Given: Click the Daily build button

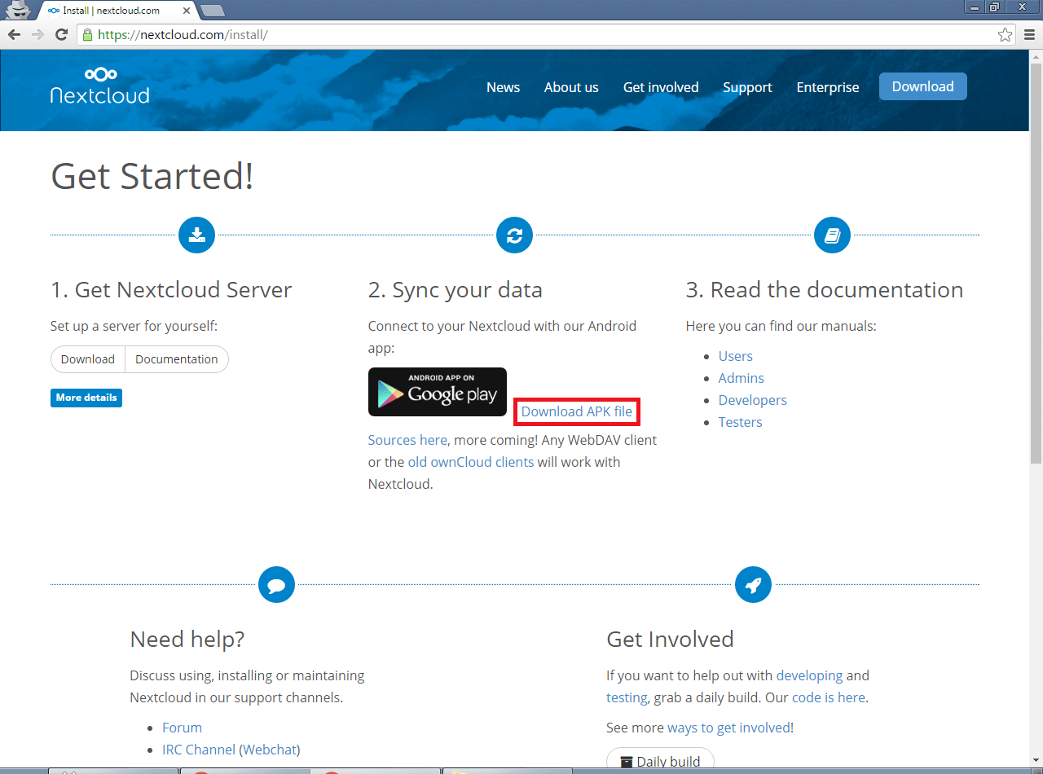Looking at the screenshot, I should (660, 759).
